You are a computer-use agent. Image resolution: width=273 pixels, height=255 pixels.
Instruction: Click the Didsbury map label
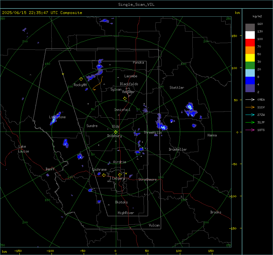114,136
